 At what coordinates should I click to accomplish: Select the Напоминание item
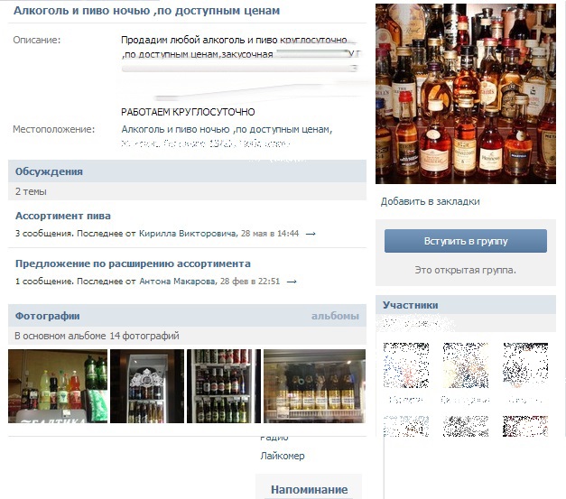[309, 489]
